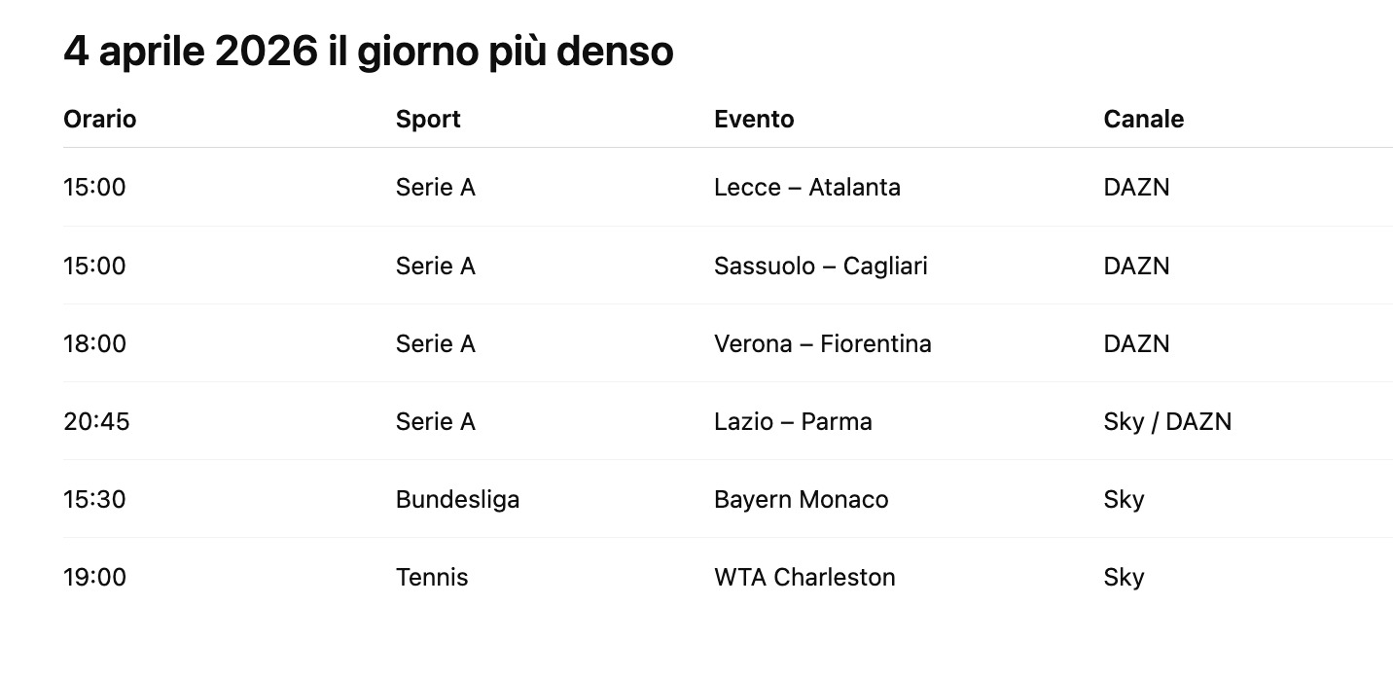Select the Sport column header
Image resolution: width=1393 pixels, height=677 pixels.
(428, 119)
